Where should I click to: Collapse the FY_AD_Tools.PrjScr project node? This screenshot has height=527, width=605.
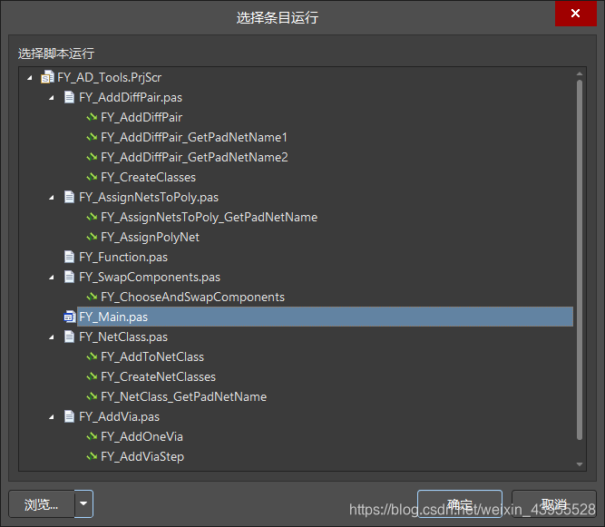(31, 78)
